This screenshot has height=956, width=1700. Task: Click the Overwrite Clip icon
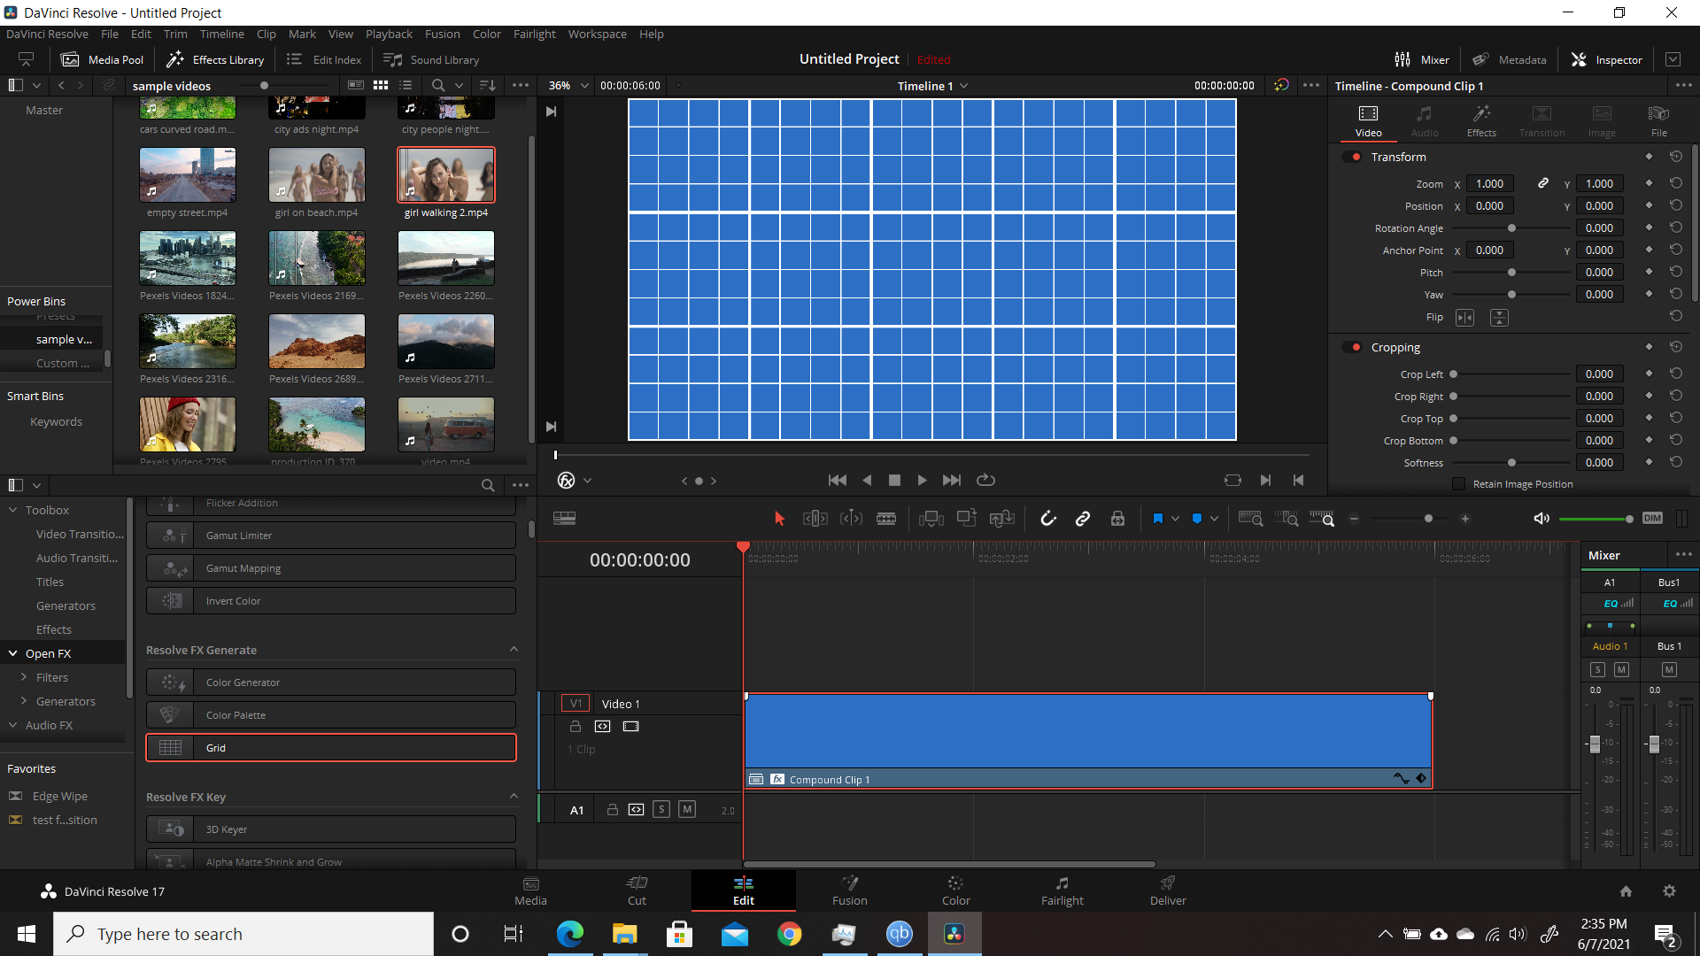(966, 519)
